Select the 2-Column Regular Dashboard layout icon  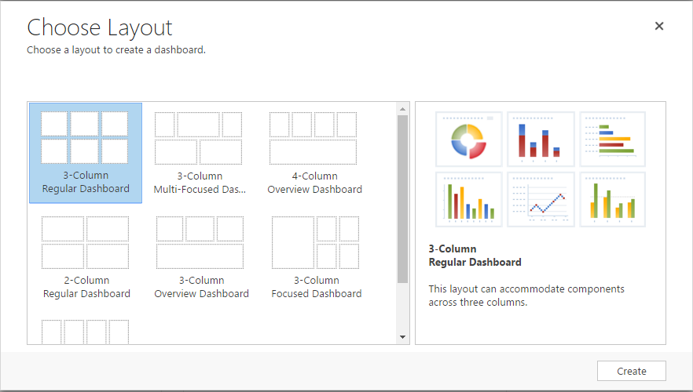point(86,242)
